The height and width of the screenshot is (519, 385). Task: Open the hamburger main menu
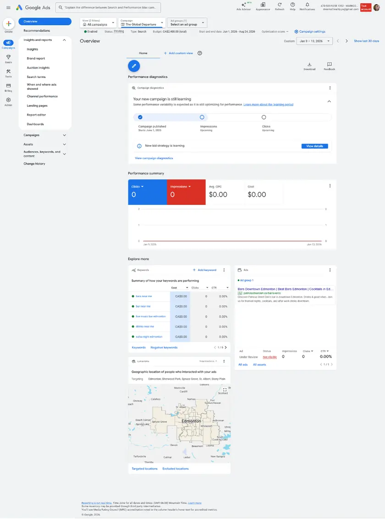(8, 8)
